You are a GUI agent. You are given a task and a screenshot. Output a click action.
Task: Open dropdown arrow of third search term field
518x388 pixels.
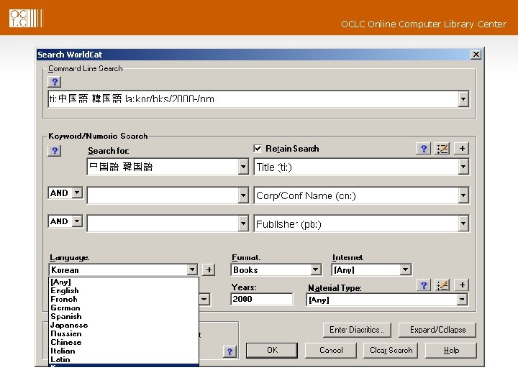pyautogui.click(x=243, y=224)
